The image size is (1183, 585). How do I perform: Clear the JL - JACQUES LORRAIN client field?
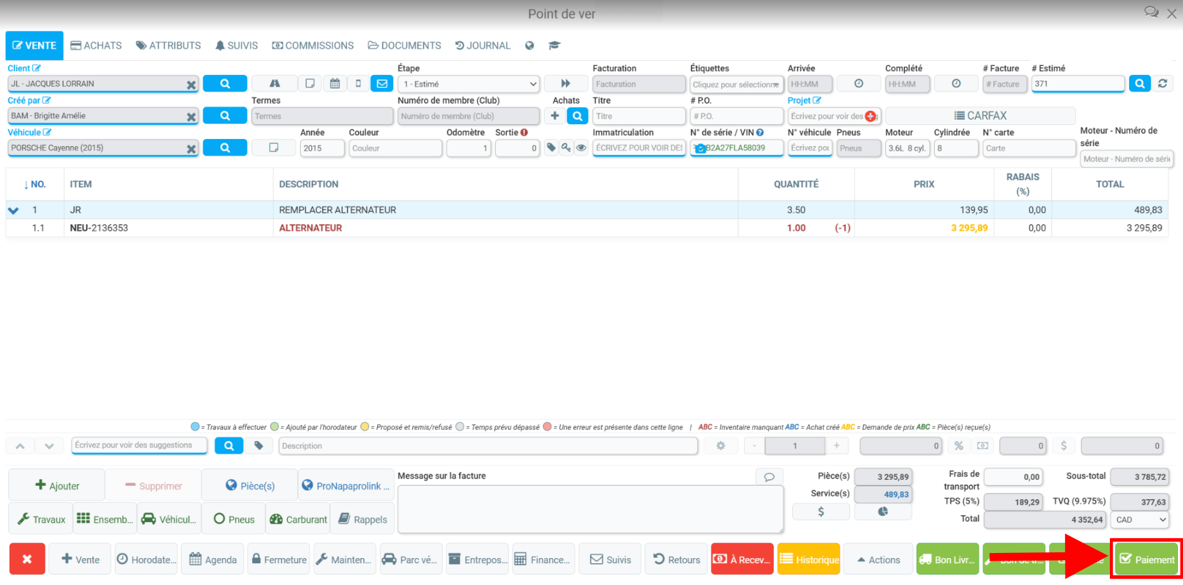[x=191, y=85]
